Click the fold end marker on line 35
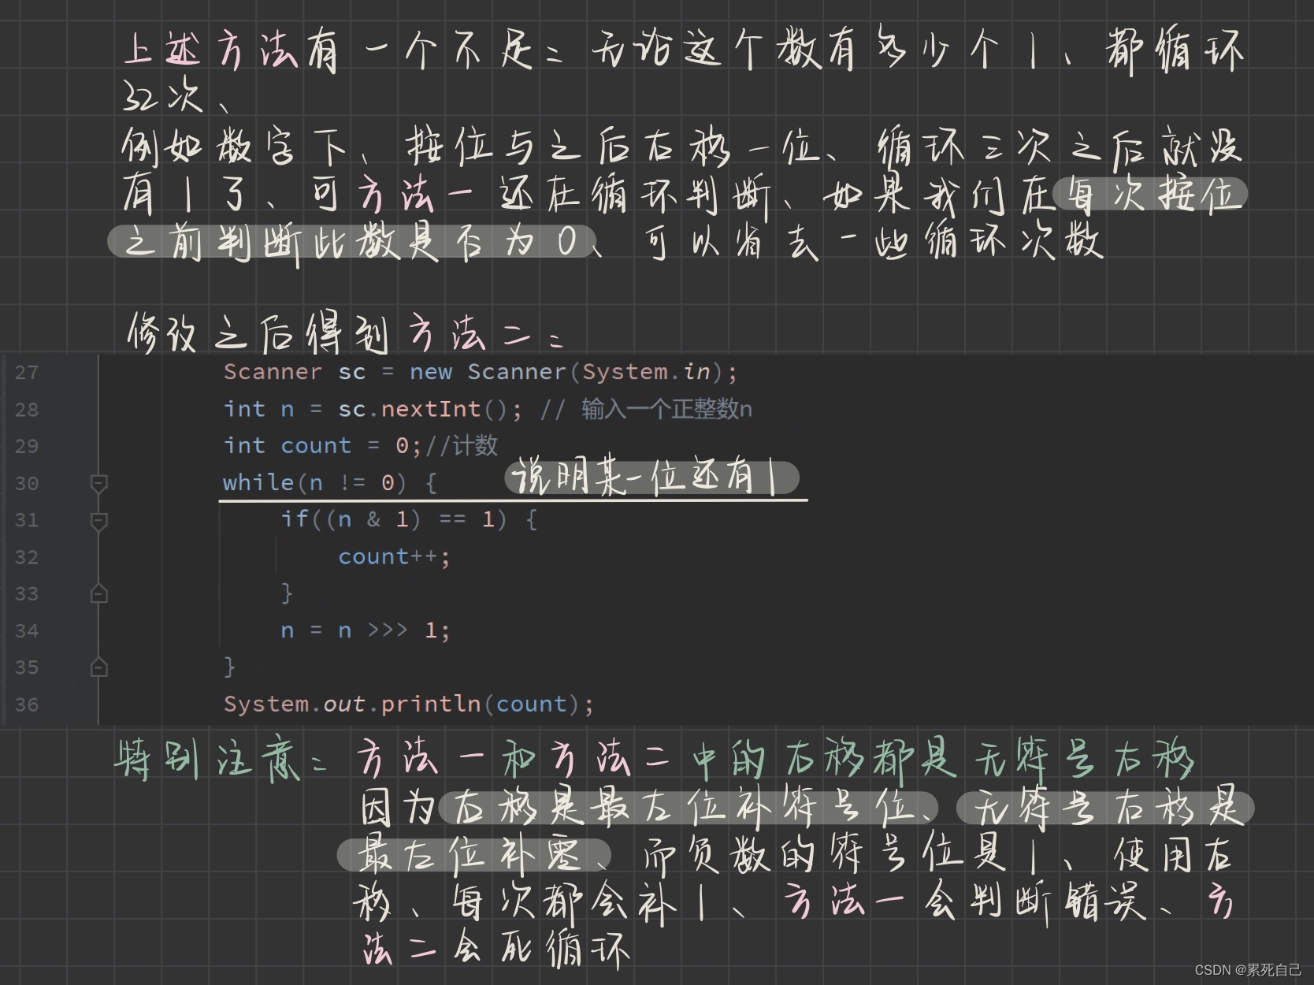The height and width of the screenshot is (985, 1314). coord(99,667)
